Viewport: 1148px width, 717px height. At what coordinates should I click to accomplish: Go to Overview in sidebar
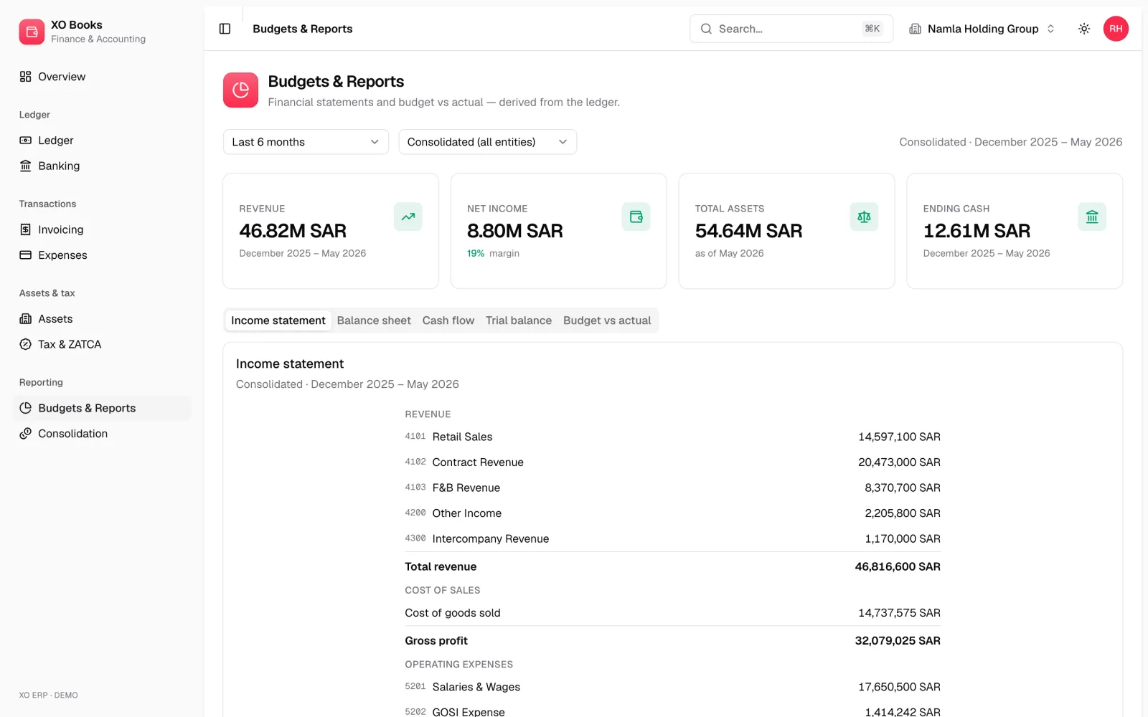(102, 77)
